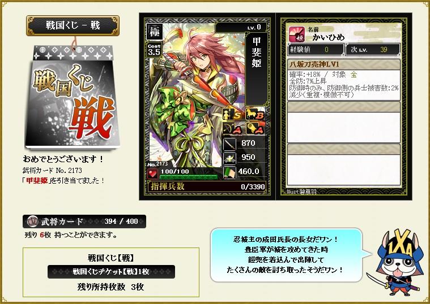The width and height of the screenshot is (430, 304).
Task: Click the green scroll intelligence icon
Action: 229,172
